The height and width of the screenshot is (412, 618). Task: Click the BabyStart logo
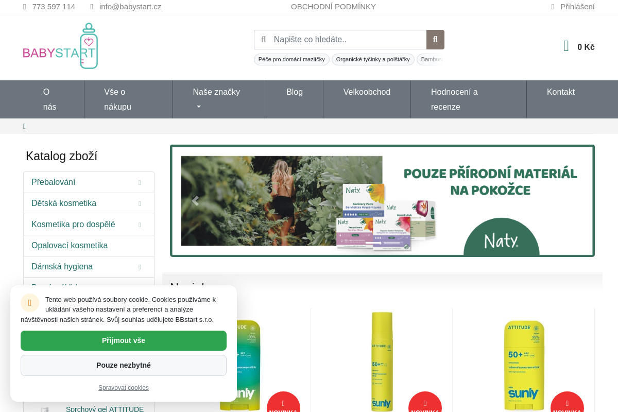(x=60, y=46)
